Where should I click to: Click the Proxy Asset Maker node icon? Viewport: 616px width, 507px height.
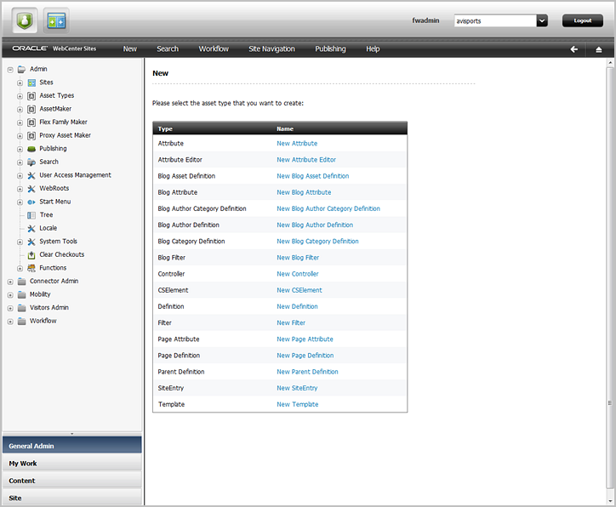(31, 136)
